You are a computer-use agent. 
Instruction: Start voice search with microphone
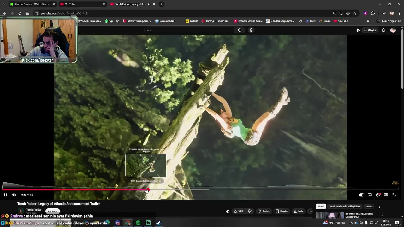coord(251,30)
